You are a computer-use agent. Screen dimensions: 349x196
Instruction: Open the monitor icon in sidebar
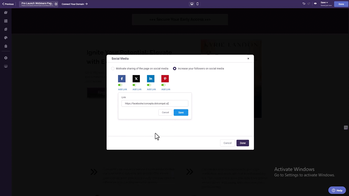[x=6, y=66]
